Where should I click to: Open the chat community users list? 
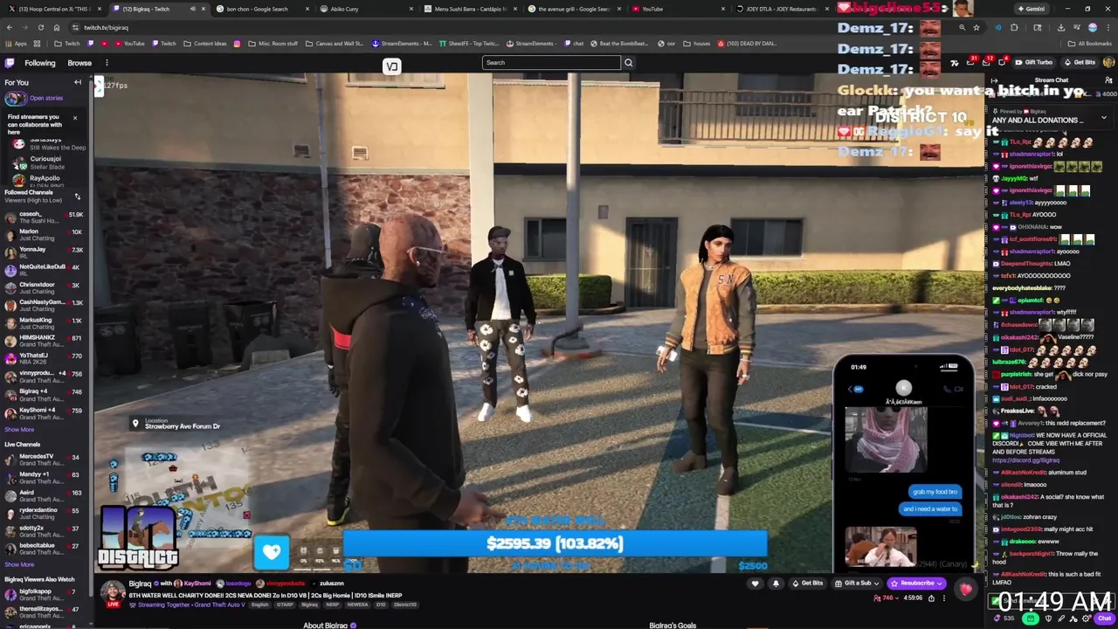coord(1110,80)
